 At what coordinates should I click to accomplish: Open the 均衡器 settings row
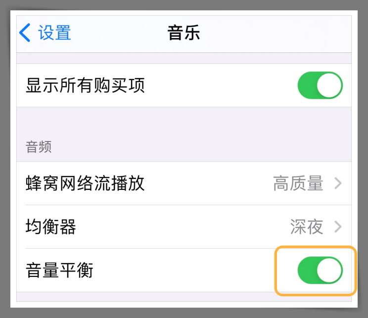pos(184,227)
